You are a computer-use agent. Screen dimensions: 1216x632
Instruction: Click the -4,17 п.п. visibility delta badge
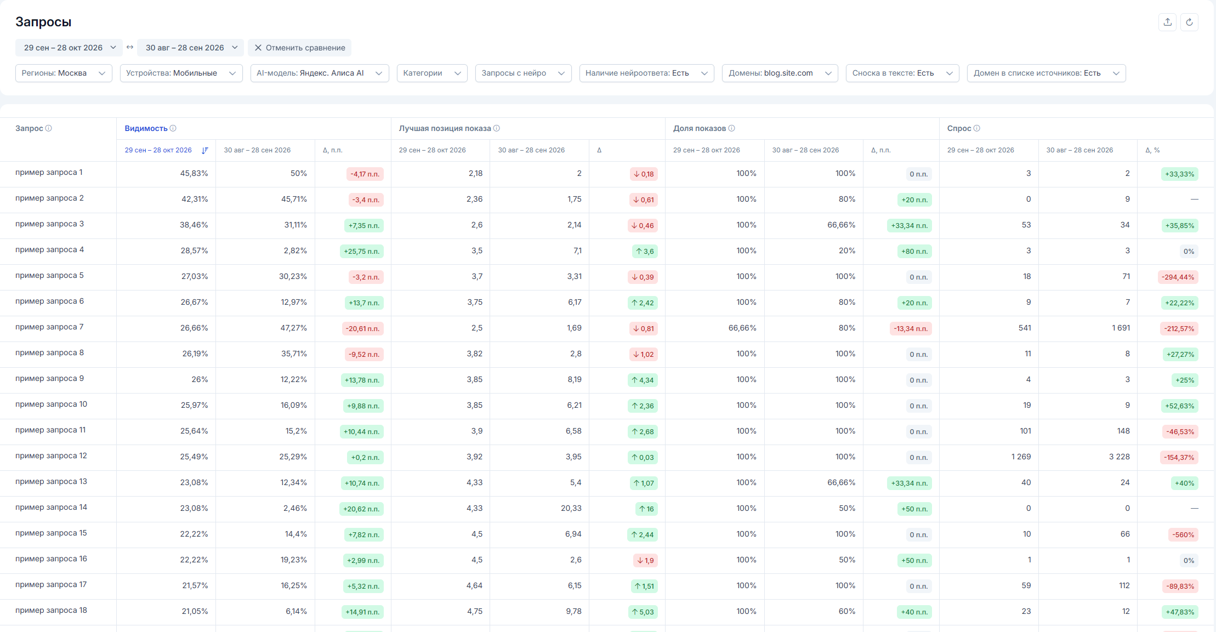365,174
